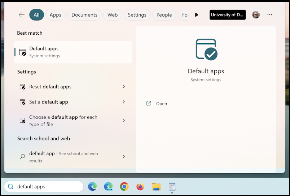Select the All filter tab
290x196 pixels.
coord(36,15)
